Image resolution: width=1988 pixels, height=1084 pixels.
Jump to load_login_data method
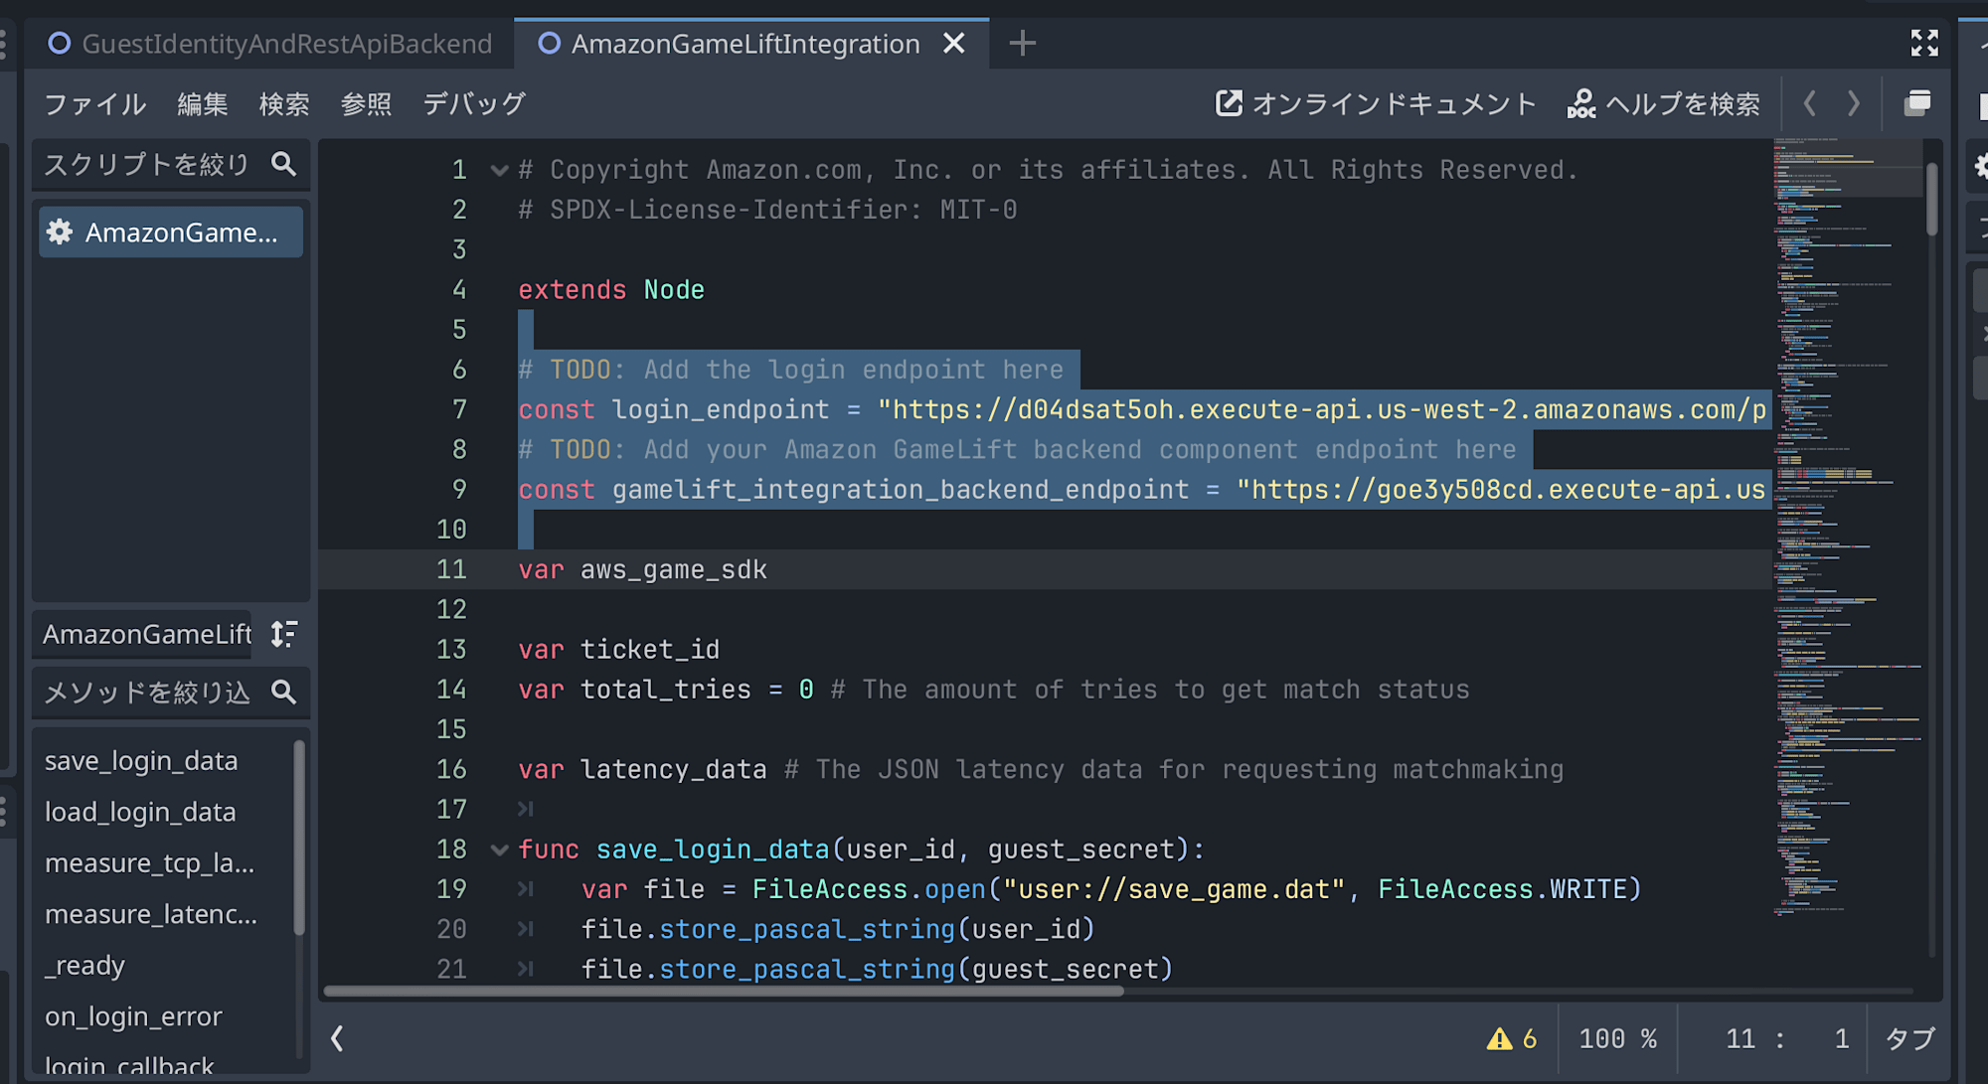(x=140, y=813)
